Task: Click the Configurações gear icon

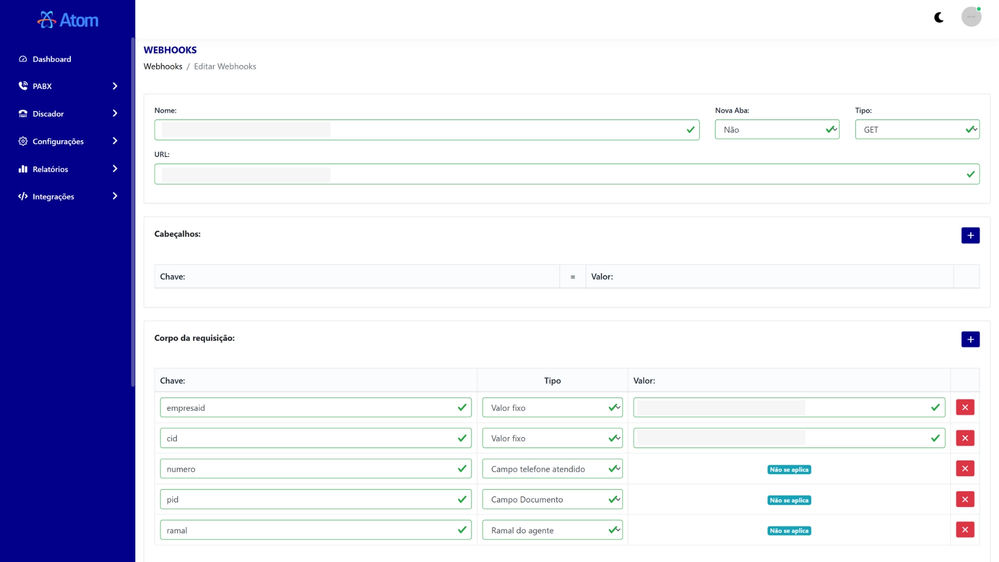Action: pyautogui.click(x=23, y=141)
